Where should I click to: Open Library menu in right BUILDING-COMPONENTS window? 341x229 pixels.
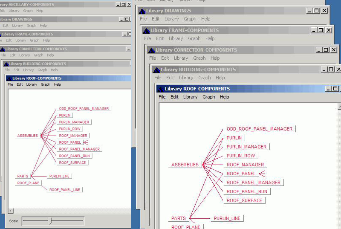point(186,78)
